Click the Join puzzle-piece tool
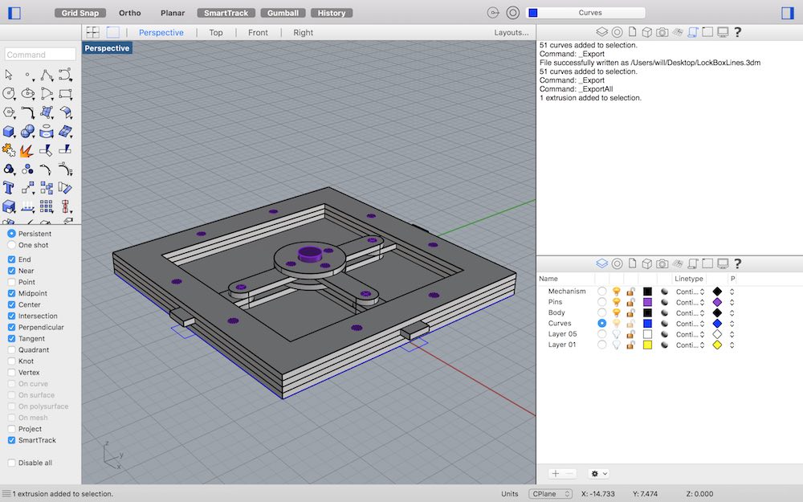 point(9,149)
